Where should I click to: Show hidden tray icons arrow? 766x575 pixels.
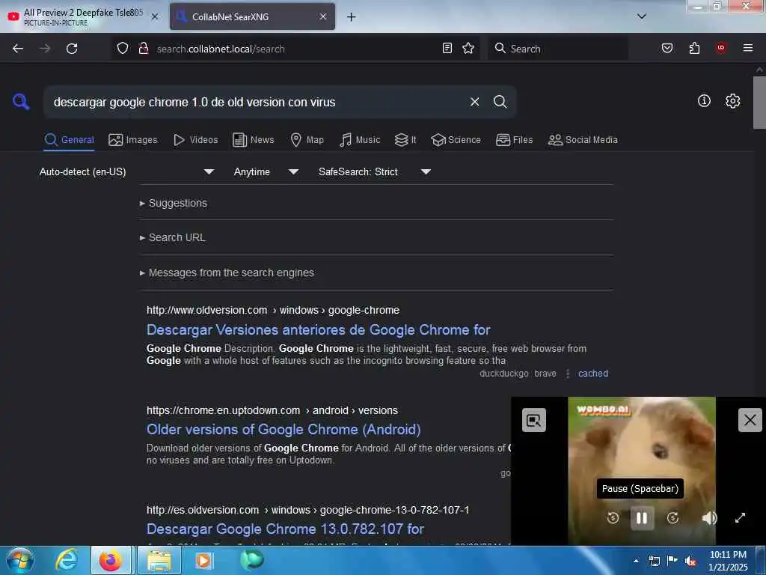tap(636, 561)
